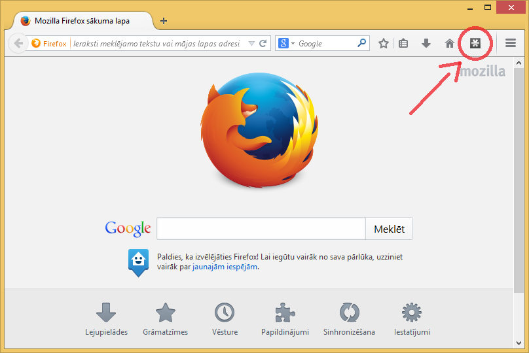Click the circled add-on toolbar icon
529x353 pixels.
(475, 43)
